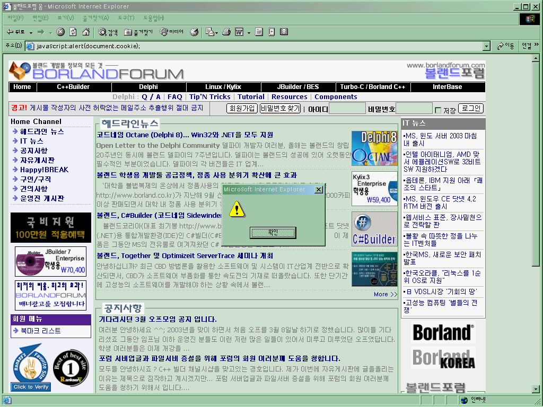Open the Mail button dropdown arrow
The image size is (543, 407).
(x=217, y=33)
